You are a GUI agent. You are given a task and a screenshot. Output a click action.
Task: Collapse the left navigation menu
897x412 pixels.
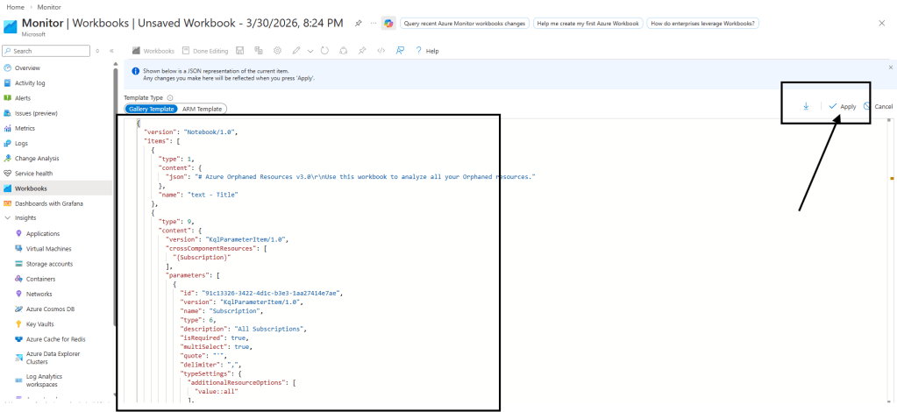[111, 51]
